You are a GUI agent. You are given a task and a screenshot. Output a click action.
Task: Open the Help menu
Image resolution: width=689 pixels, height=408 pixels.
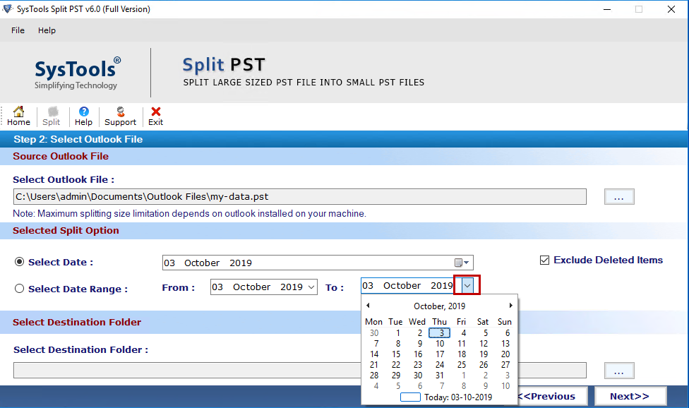(x=47, y=30)
